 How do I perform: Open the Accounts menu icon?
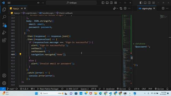pos(4,75)
